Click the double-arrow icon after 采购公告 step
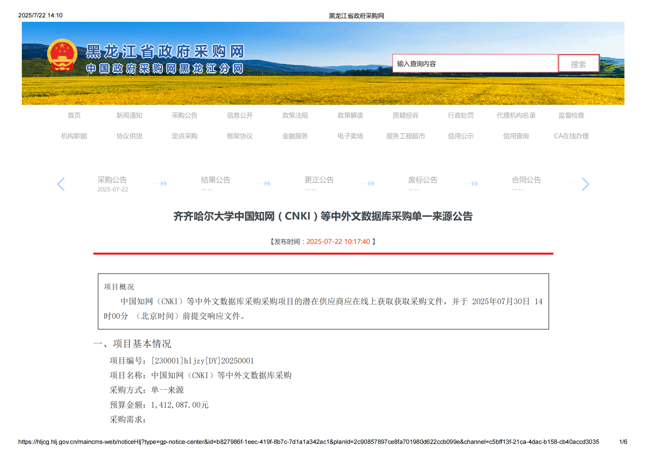 click(163, 183)
